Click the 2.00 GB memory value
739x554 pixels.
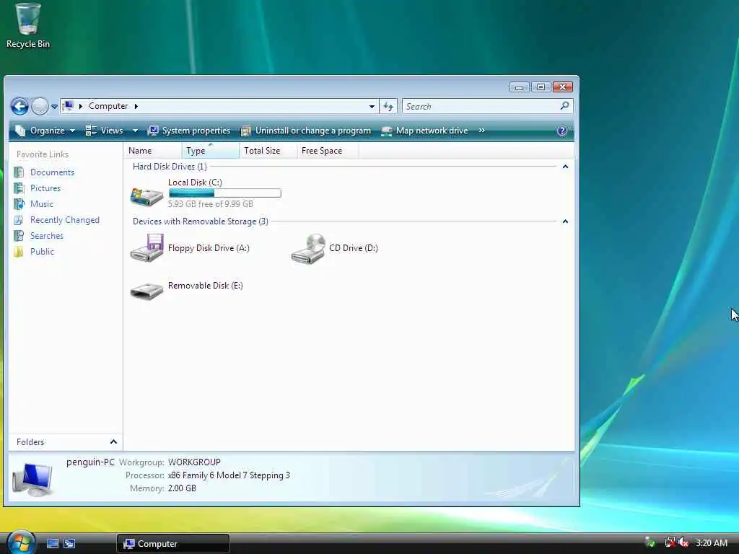(182, 488)
